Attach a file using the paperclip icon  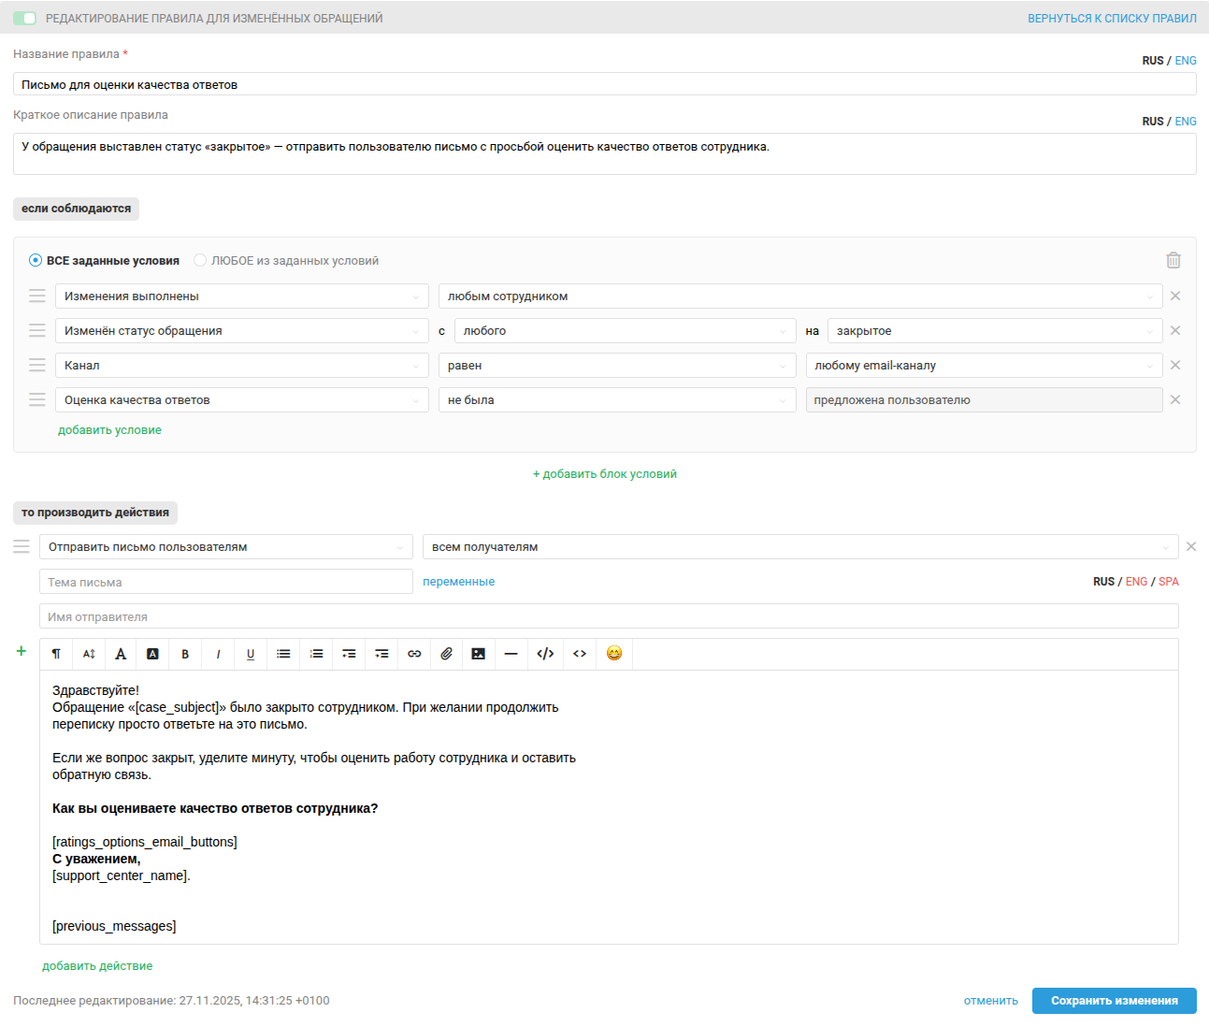446,654
